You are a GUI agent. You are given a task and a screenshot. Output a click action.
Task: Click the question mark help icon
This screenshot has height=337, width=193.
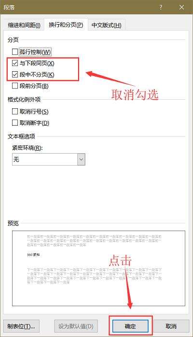[x=161, y=7]
